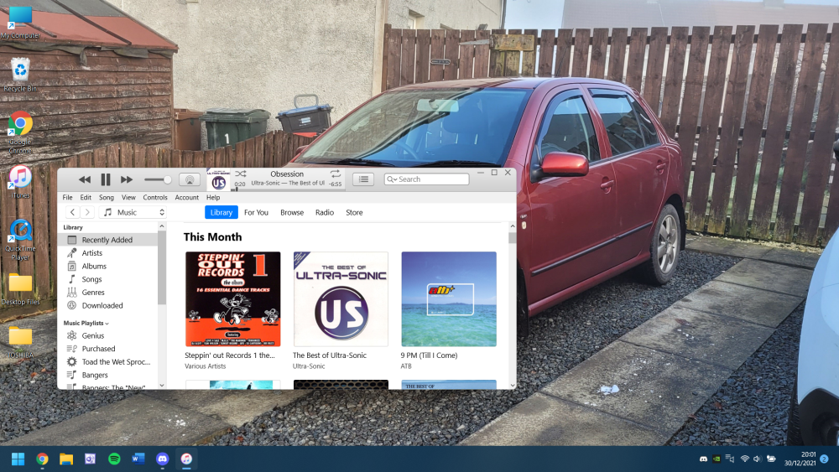Open the Controls menu
Screen dimensions: 839x472
coord(155,197)
